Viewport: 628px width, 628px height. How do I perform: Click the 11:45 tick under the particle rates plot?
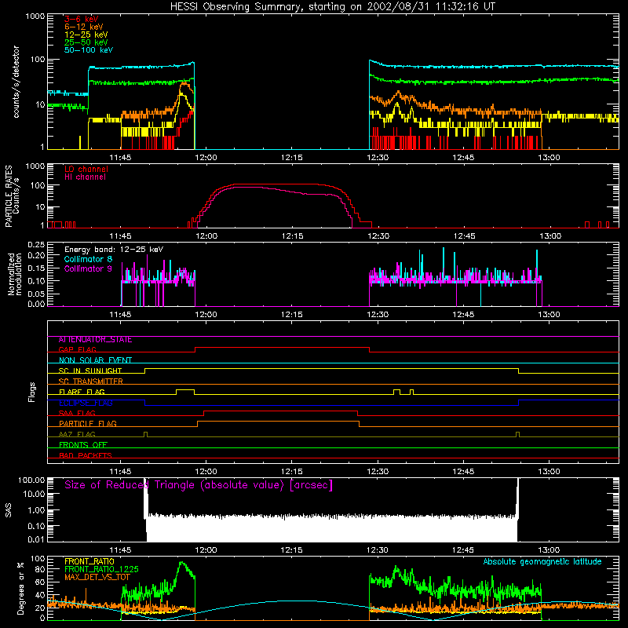click(x=120, y=236)
